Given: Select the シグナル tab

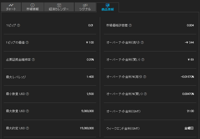Looking at the screenshot, I should (x=85, y=7).
